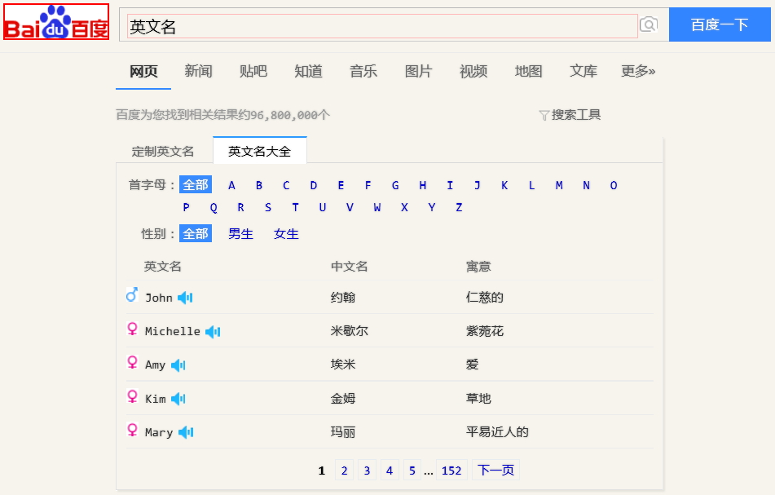The width and height of the screenshot is (775, 495).
Task: Switch to 图片 tab
Action: (418, 71)
